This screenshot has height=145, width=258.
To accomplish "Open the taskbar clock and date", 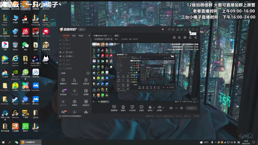I will [246, 142].
